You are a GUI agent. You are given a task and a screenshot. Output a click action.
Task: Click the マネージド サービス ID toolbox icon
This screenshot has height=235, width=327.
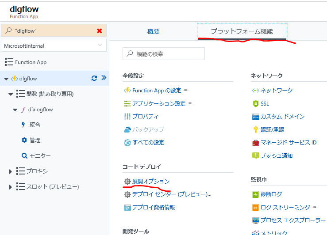coord(255,143)
